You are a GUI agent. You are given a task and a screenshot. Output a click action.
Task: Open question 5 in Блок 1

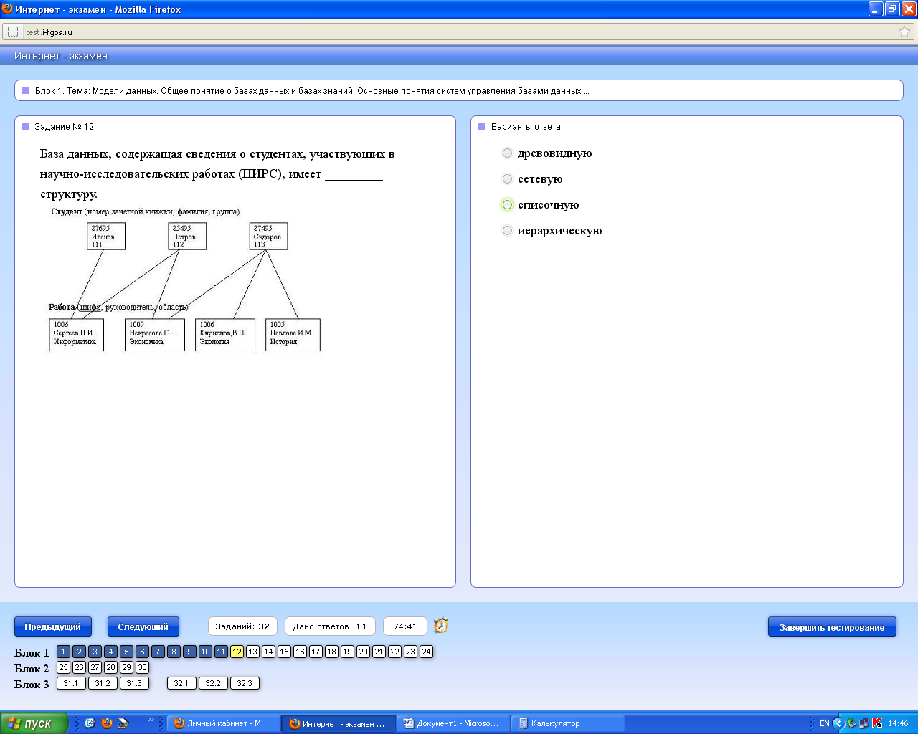(x=126, y=652)
